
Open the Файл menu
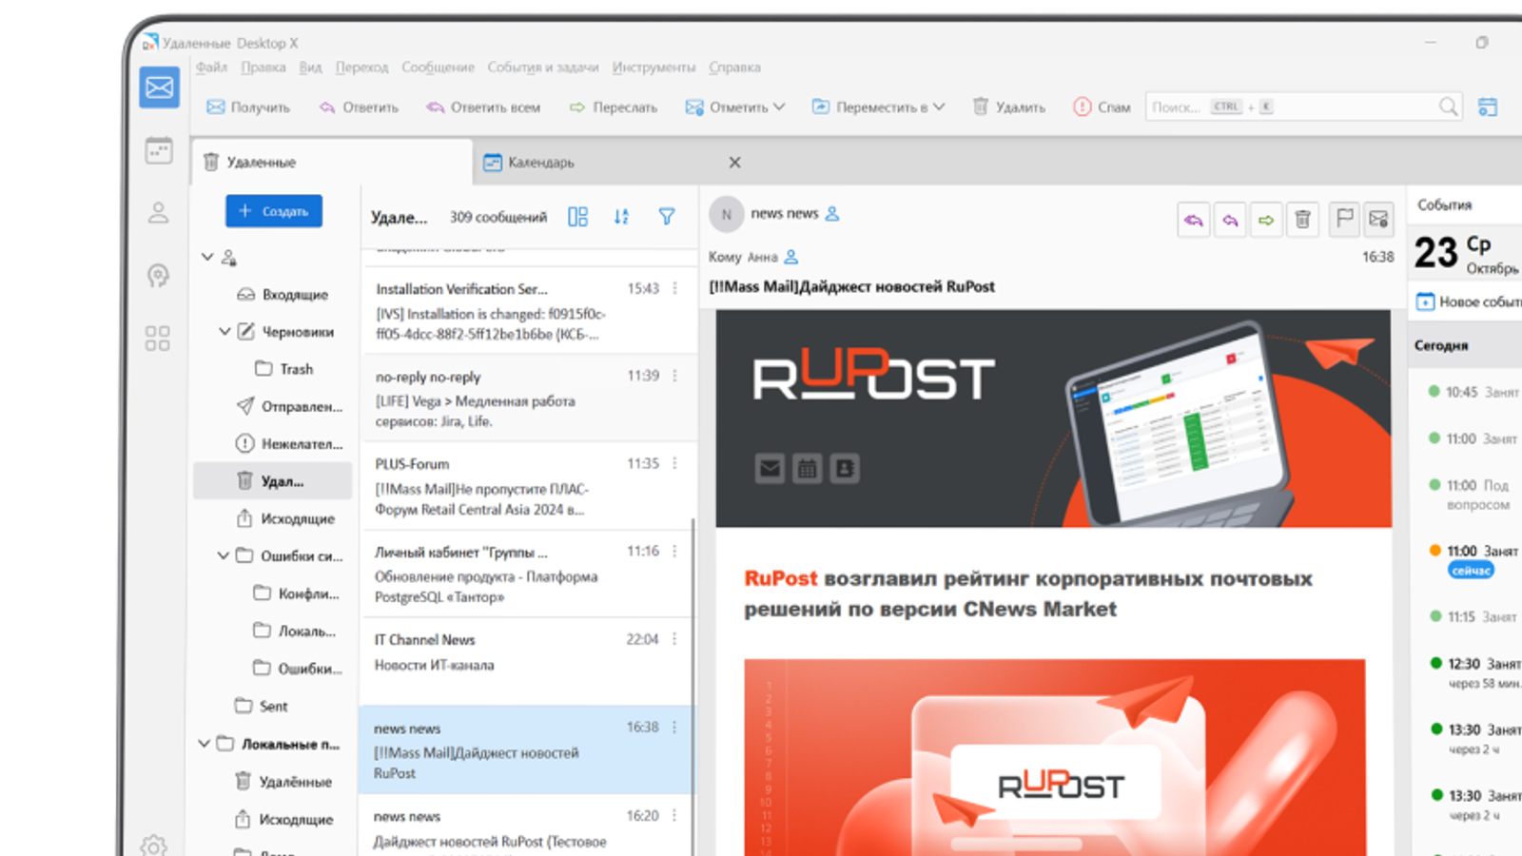click(x=211, y=68)
